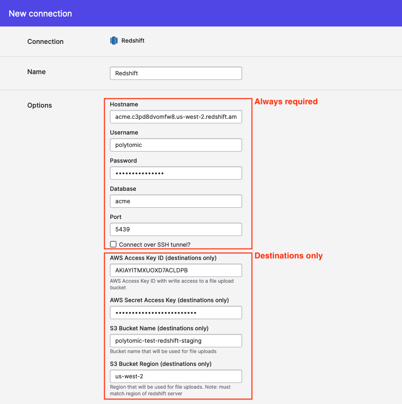
Task: Click the 'AWS Access Key ID (destinations only)' label
Action: (163, 258)
